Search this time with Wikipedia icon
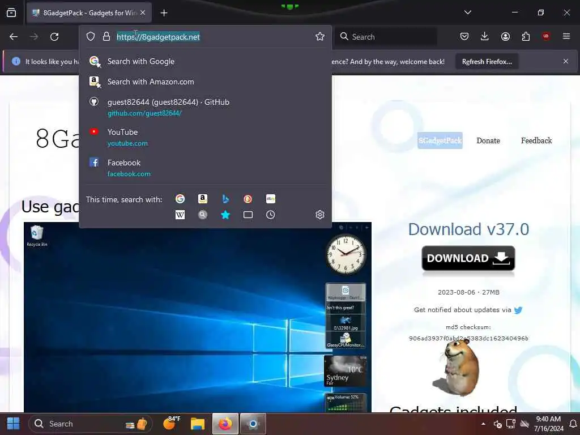580x435 pixels. tap(180, 215)
